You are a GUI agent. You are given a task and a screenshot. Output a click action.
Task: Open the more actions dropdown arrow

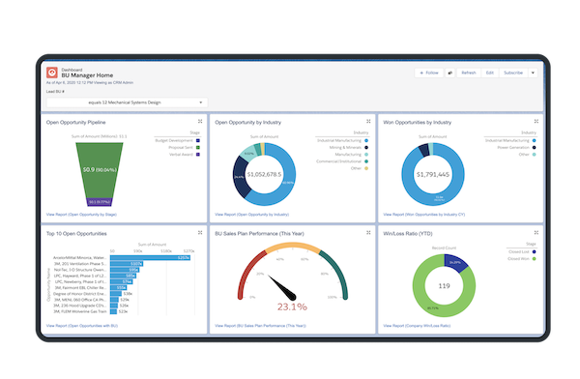(533, 73)
